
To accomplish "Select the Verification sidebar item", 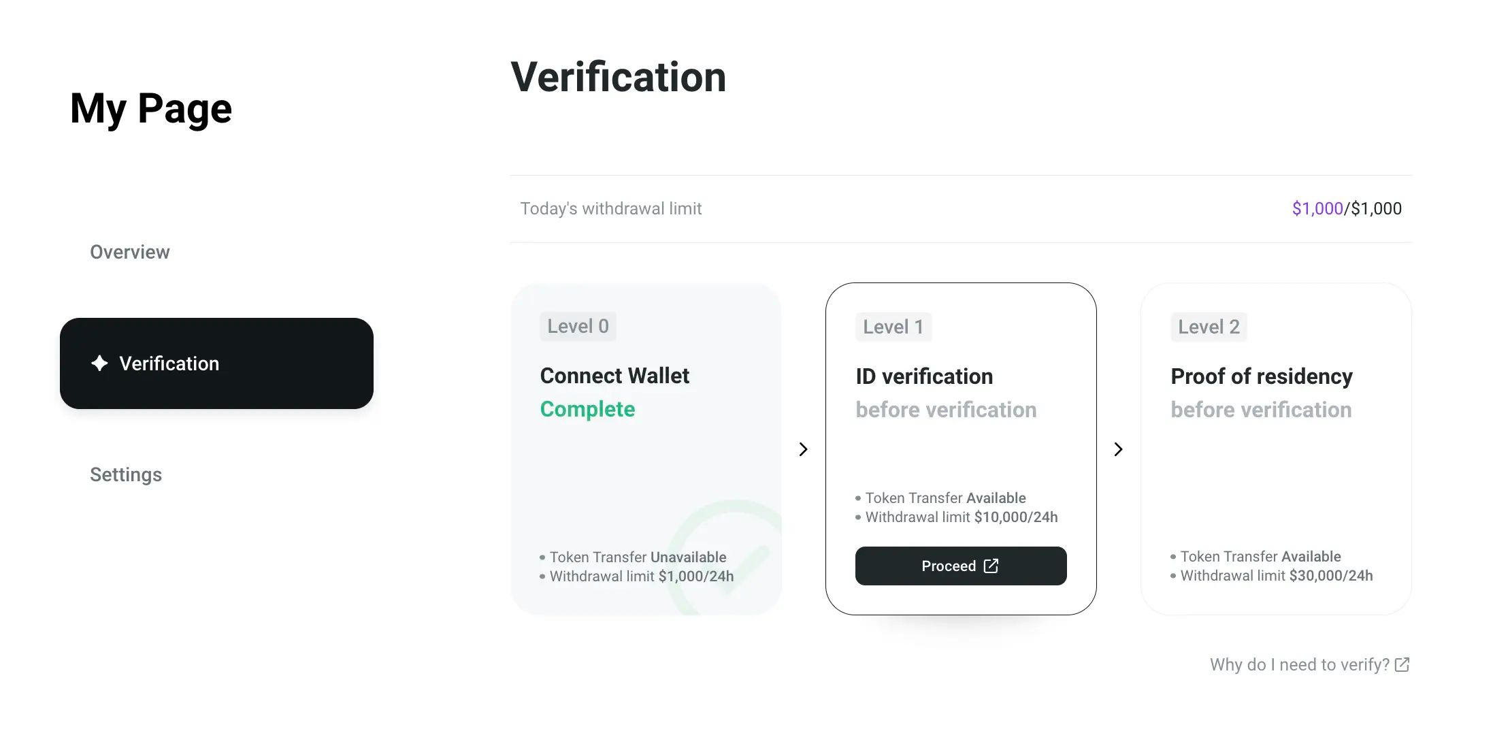I will pyautogui.click(x=216, y=363).
